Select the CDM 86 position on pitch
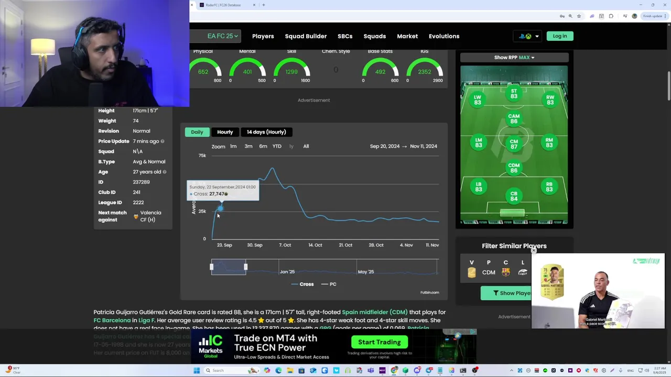This screenshot has width=671, height=377. [x=514, y=168]
